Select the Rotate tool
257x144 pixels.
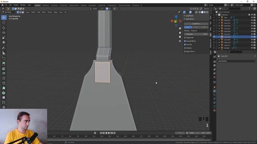[4, 33]
